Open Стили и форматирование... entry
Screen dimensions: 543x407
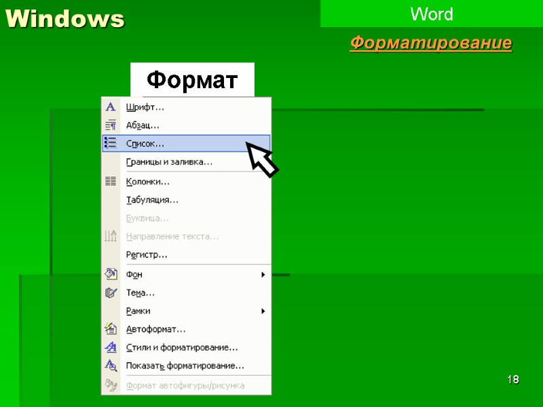pyautogui.click(x=186, y=347)
